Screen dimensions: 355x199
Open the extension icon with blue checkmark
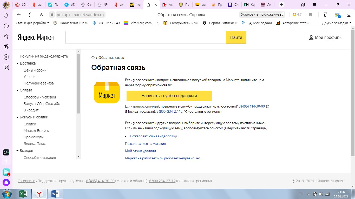click(x=338, y=15)
